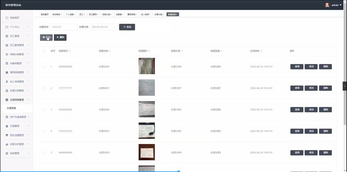Click 删除 button for row 3

pyautogui.click(x=325, y=110)
